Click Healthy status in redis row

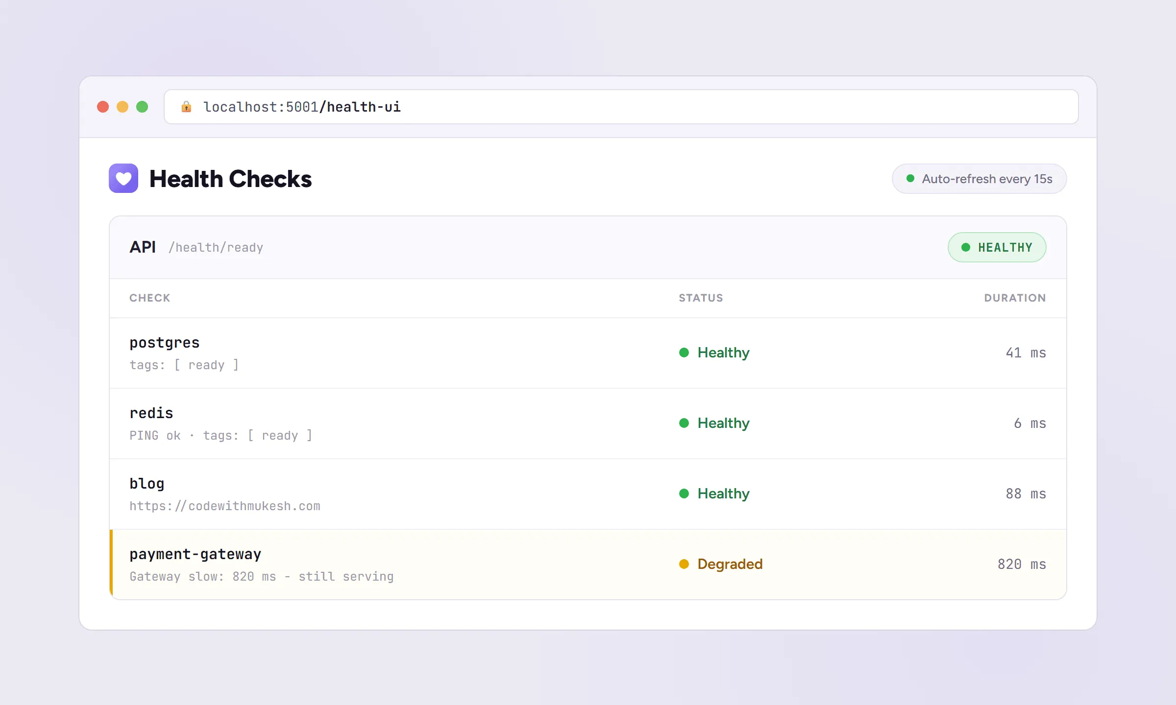[723, 423]
